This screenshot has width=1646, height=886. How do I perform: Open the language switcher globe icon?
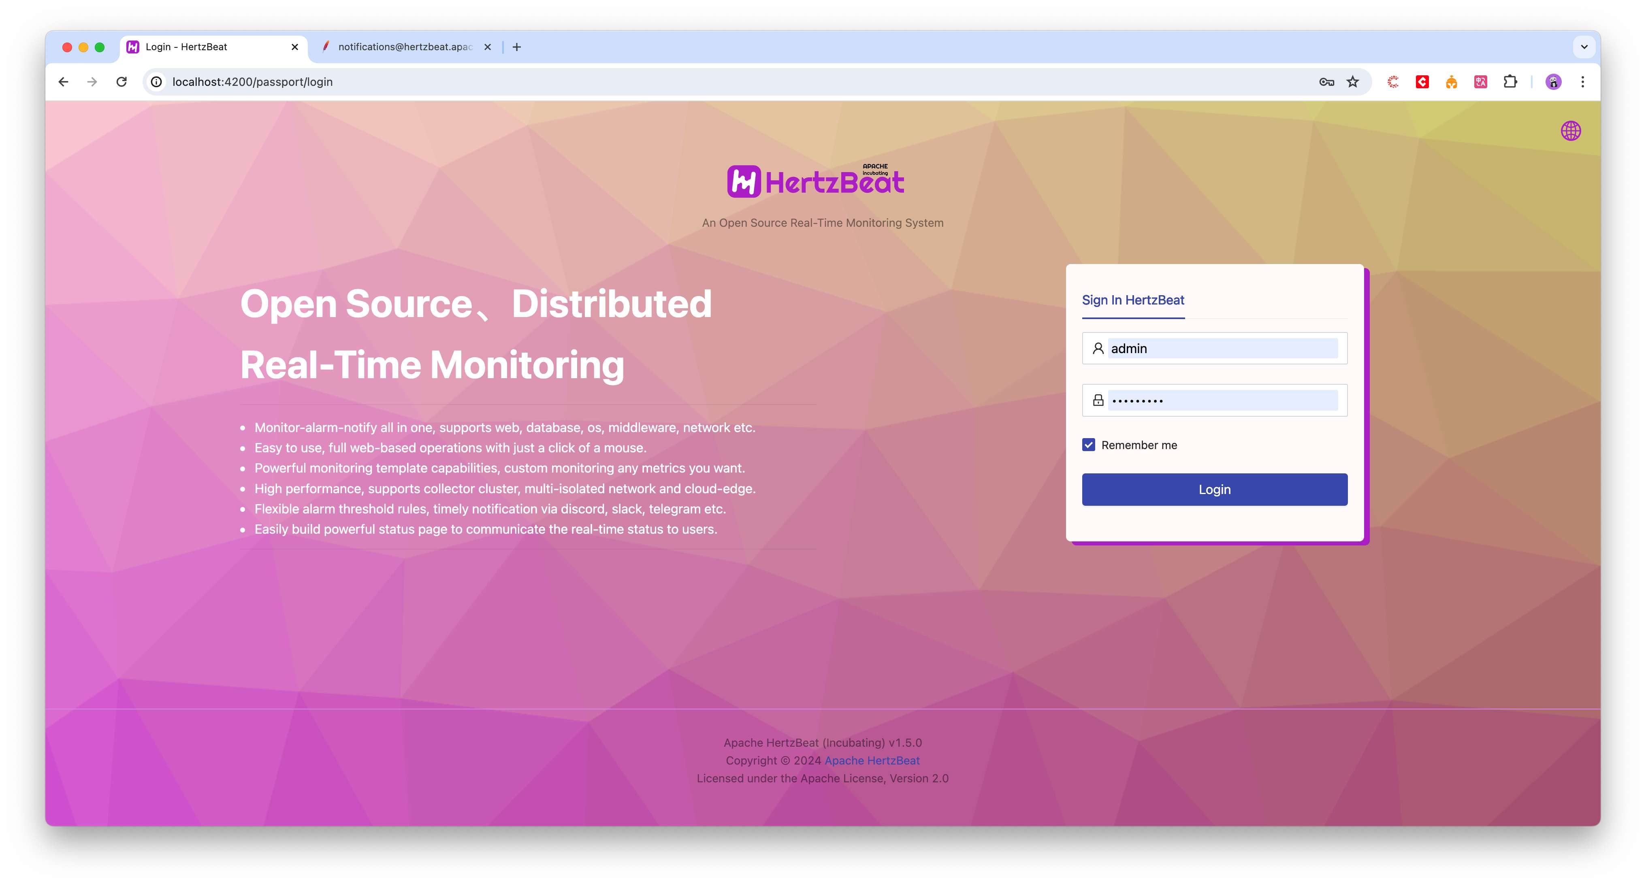coord(1570,131)
